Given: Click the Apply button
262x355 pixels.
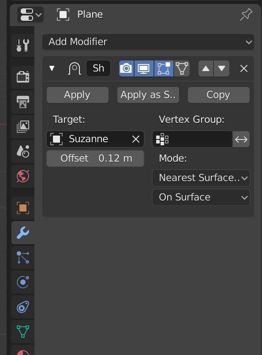Looking at the screenshot, I should [77, 95].
